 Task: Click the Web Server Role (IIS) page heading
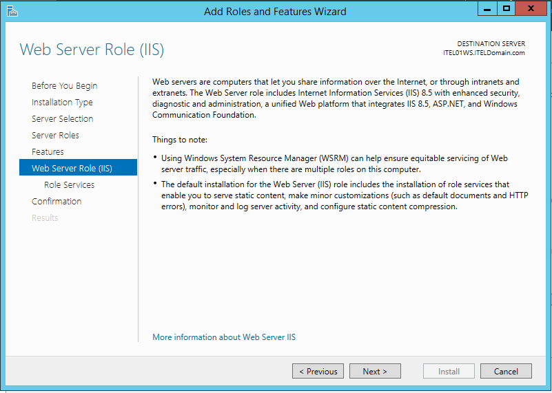tap(92, 50)
